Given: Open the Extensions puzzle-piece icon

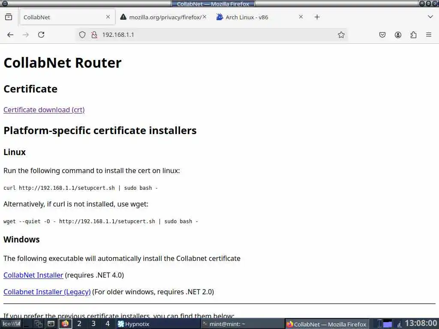Looking at the screenshot, I should (x=413, y=35).
